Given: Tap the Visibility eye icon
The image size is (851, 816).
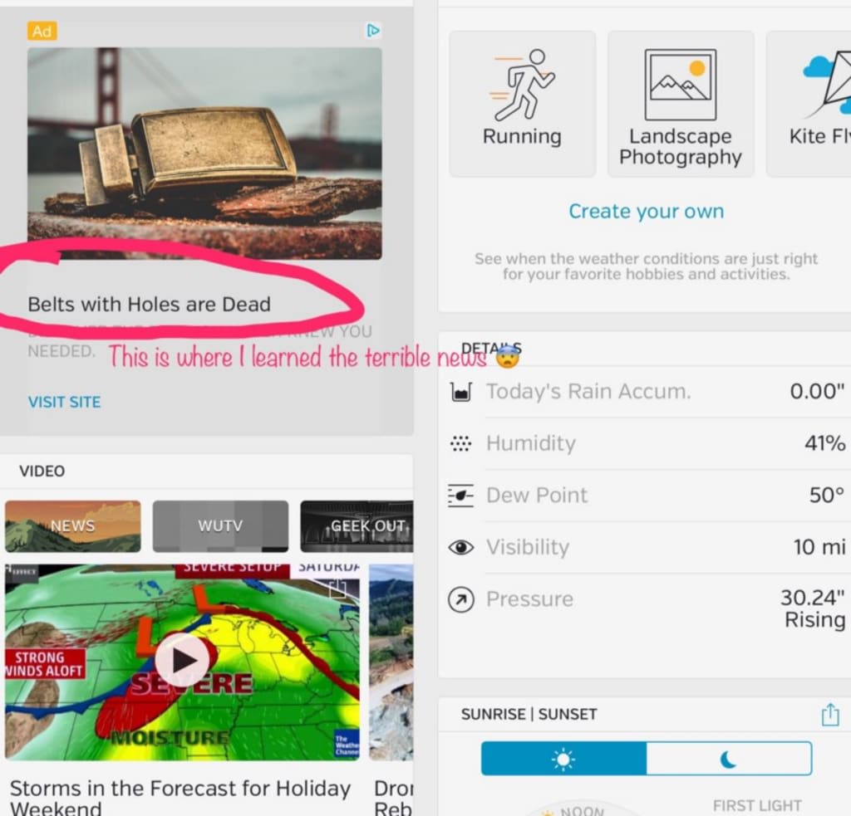Looking at the screenshot, I should point(460,548).
